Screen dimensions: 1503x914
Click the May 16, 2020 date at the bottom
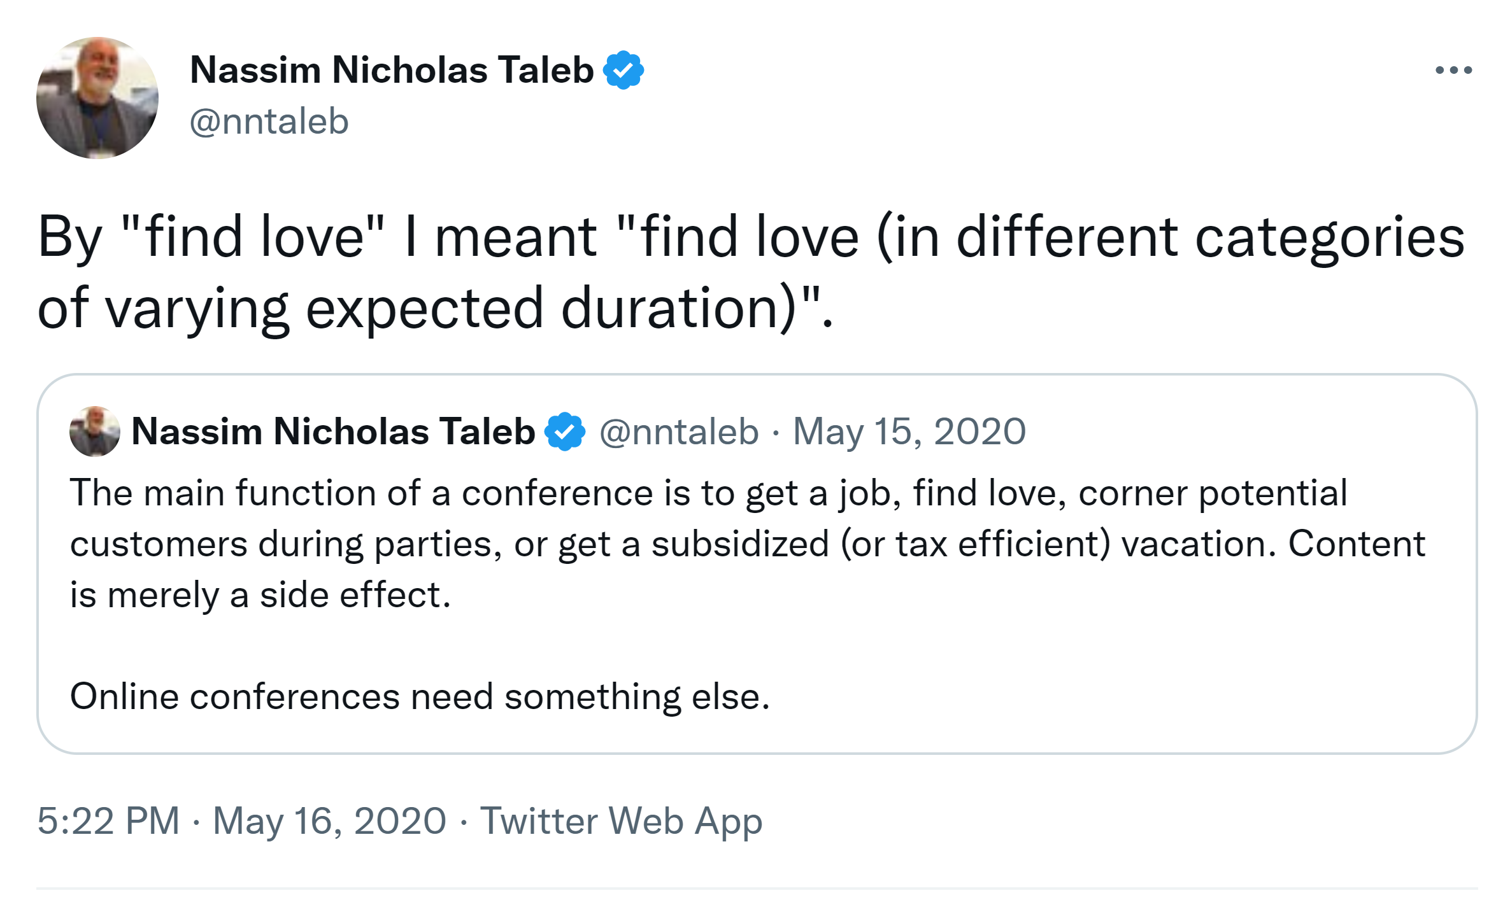point(329,820)
